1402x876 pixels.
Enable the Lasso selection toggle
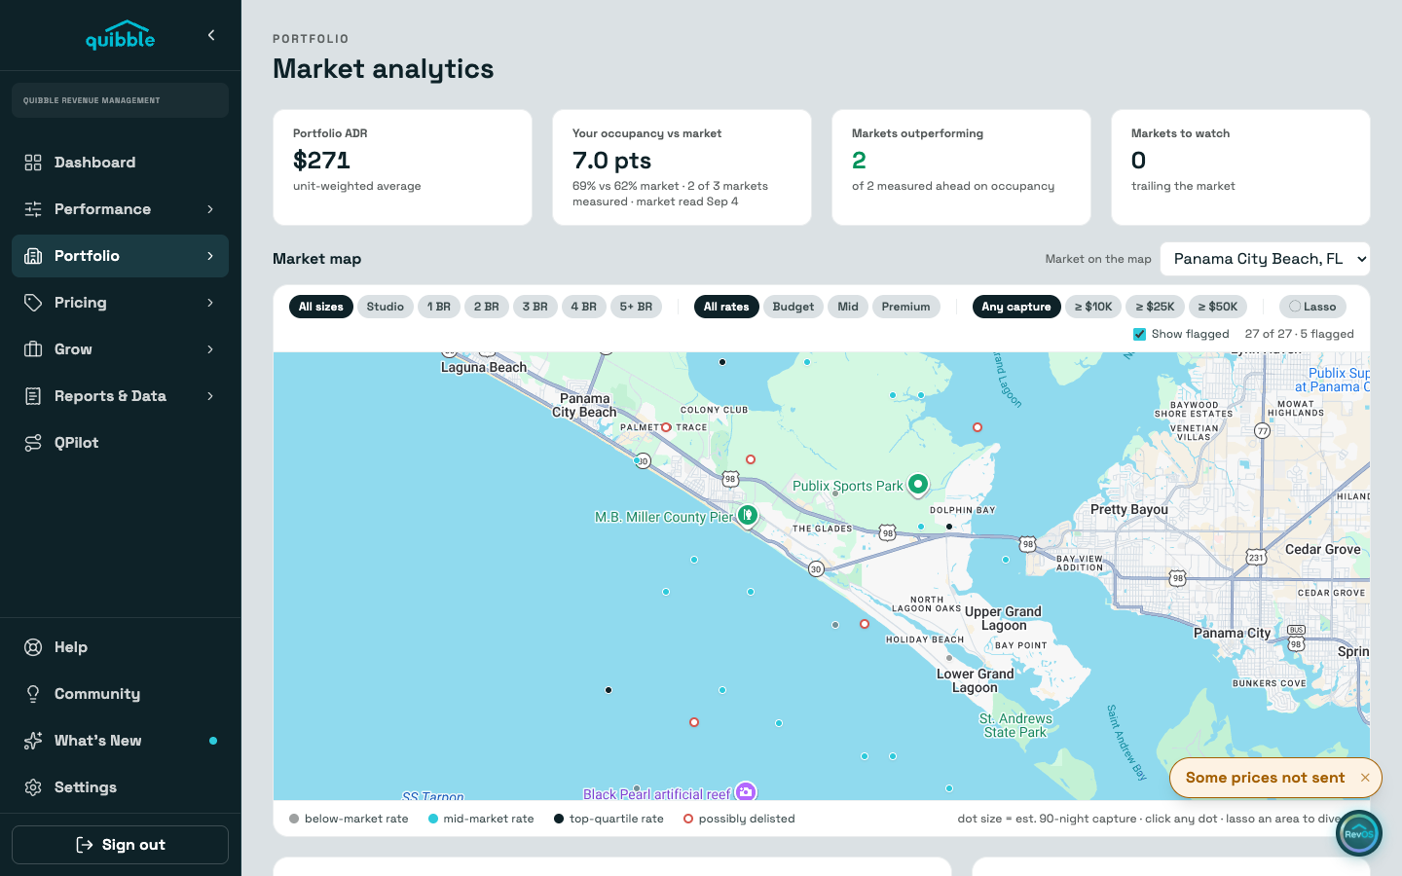click(1312, 307)
